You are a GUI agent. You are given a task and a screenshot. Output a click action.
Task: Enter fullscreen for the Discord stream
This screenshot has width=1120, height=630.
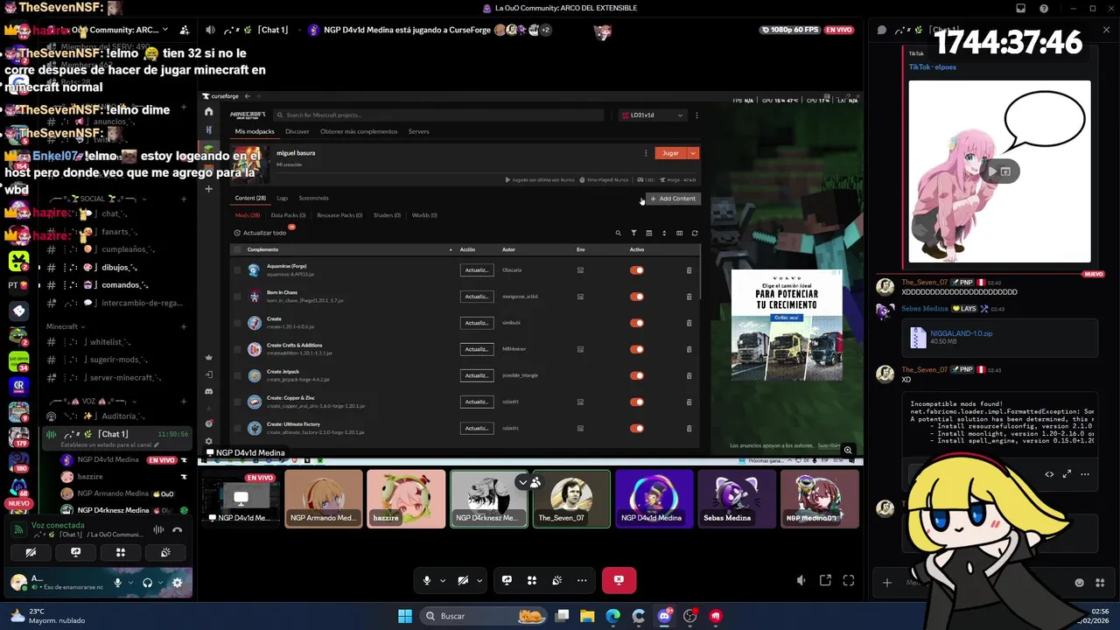pos(849,580)
